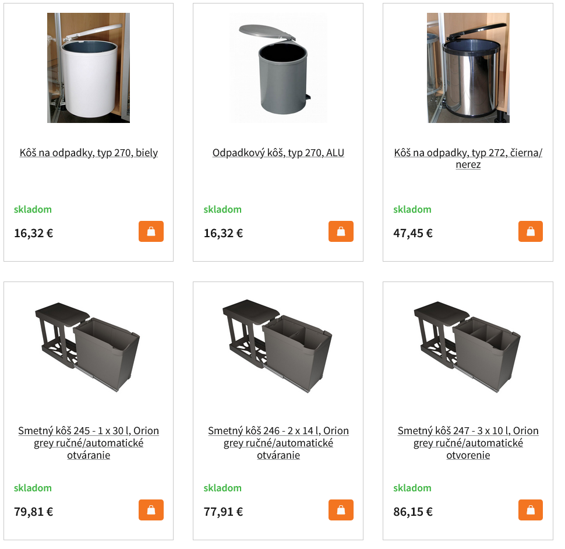View two-compartment Orion grey bin image

coord(277,346)
